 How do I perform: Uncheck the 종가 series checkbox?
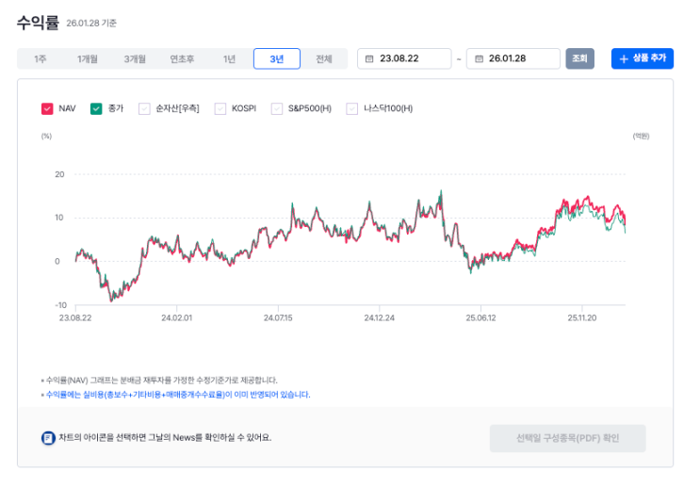pos(96,108)
